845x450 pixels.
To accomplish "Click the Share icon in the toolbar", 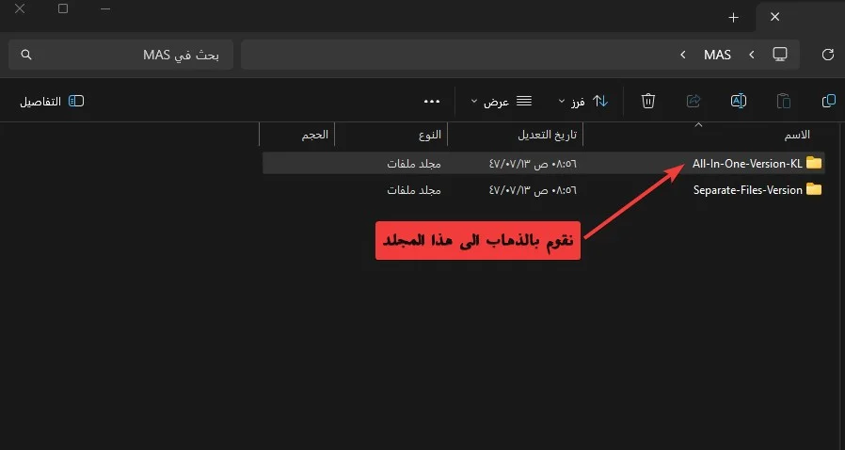I will tap(694, 101).
